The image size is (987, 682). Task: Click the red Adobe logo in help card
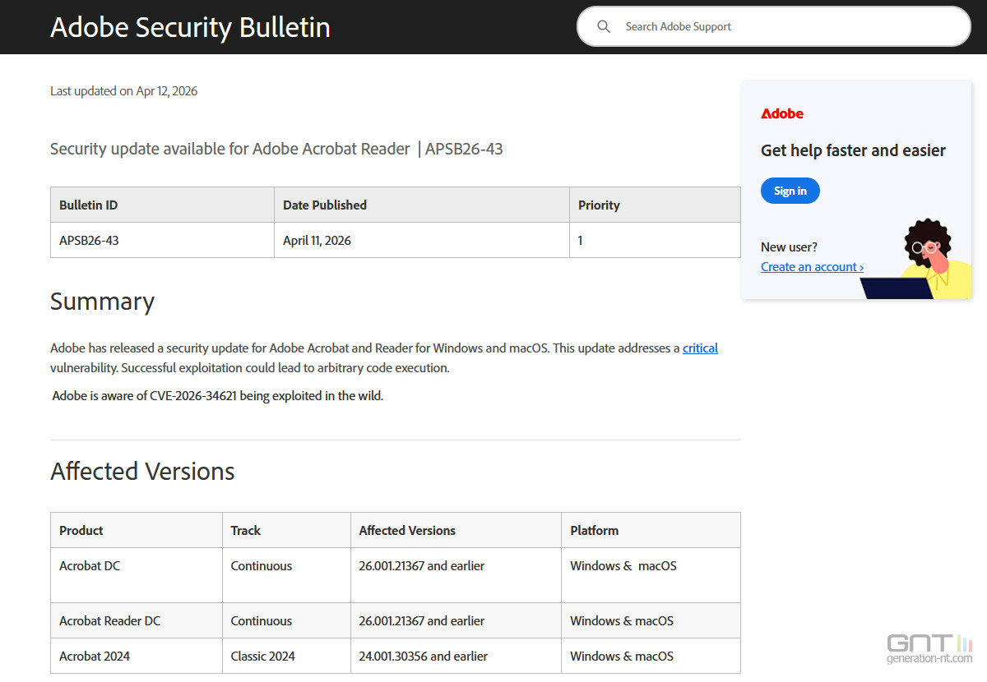click(x=781, y=113)
